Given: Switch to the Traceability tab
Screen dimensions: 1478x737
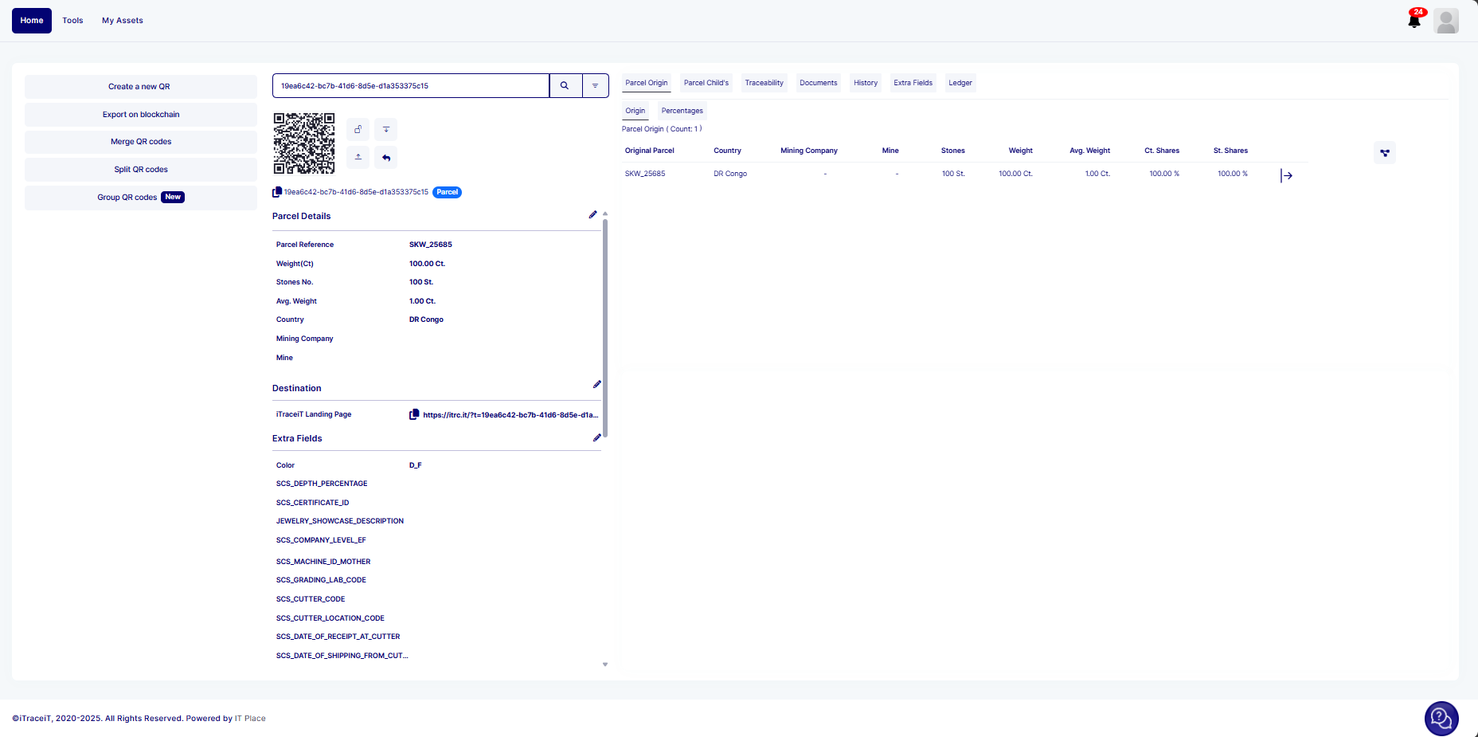Looking at the screenshot, I should pyautogui.click(x=764, y=83).
